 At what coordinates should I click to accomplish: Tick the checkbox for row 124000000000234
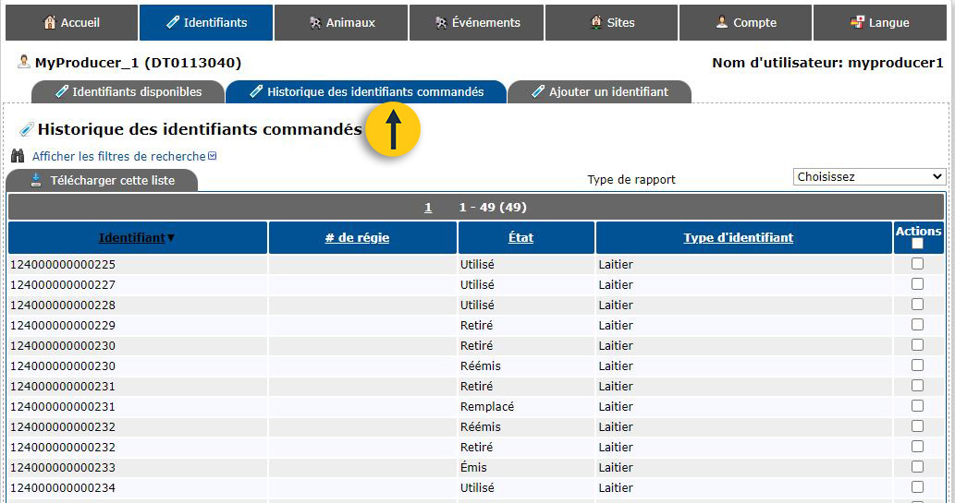coord(917,486)
